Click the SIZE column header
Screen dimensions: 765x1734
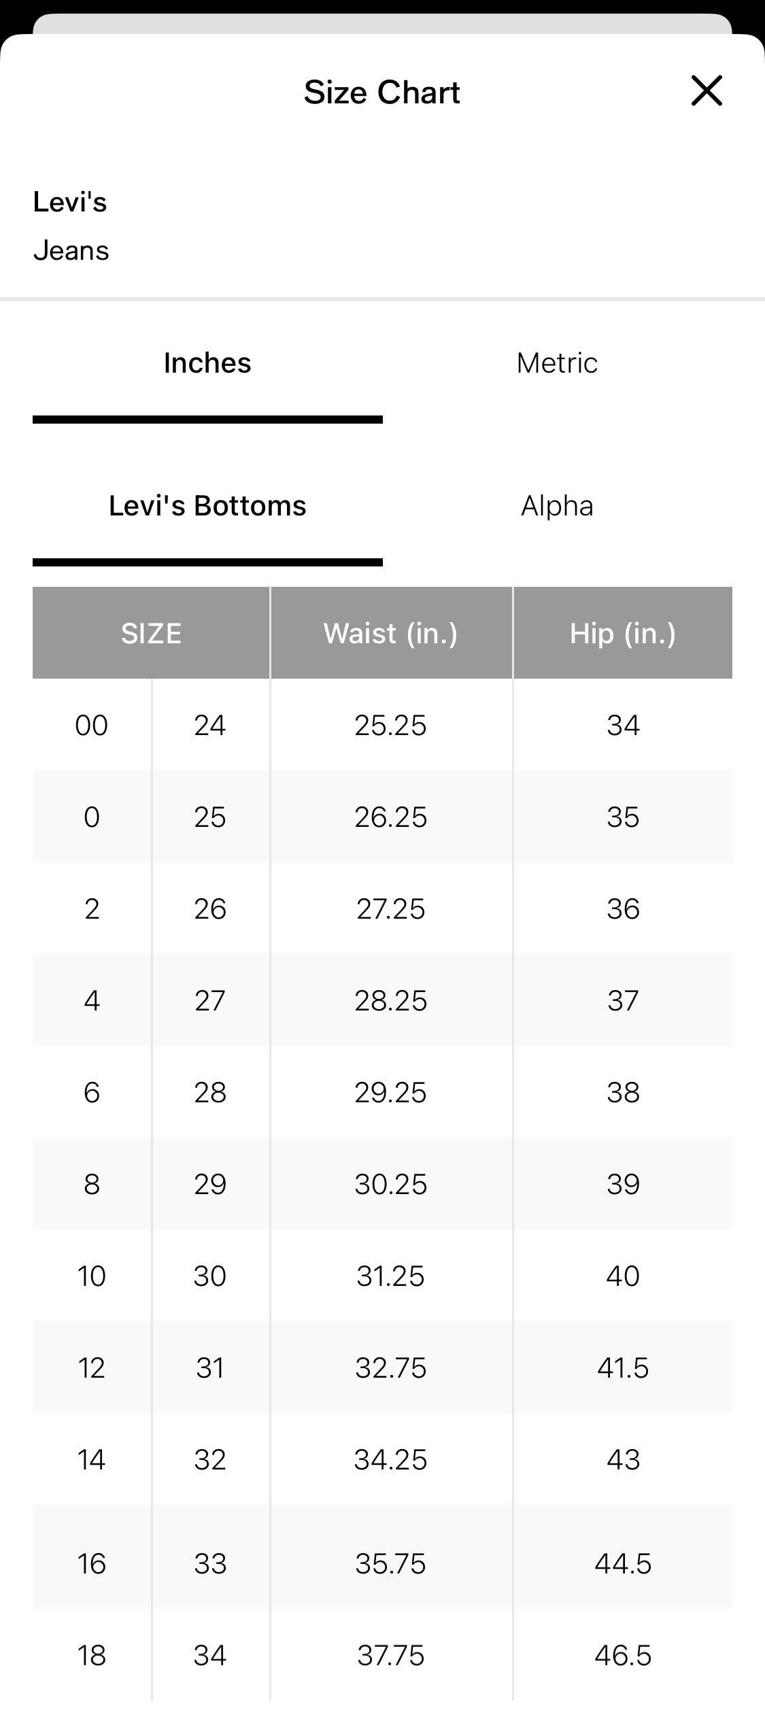coord(151,633)
